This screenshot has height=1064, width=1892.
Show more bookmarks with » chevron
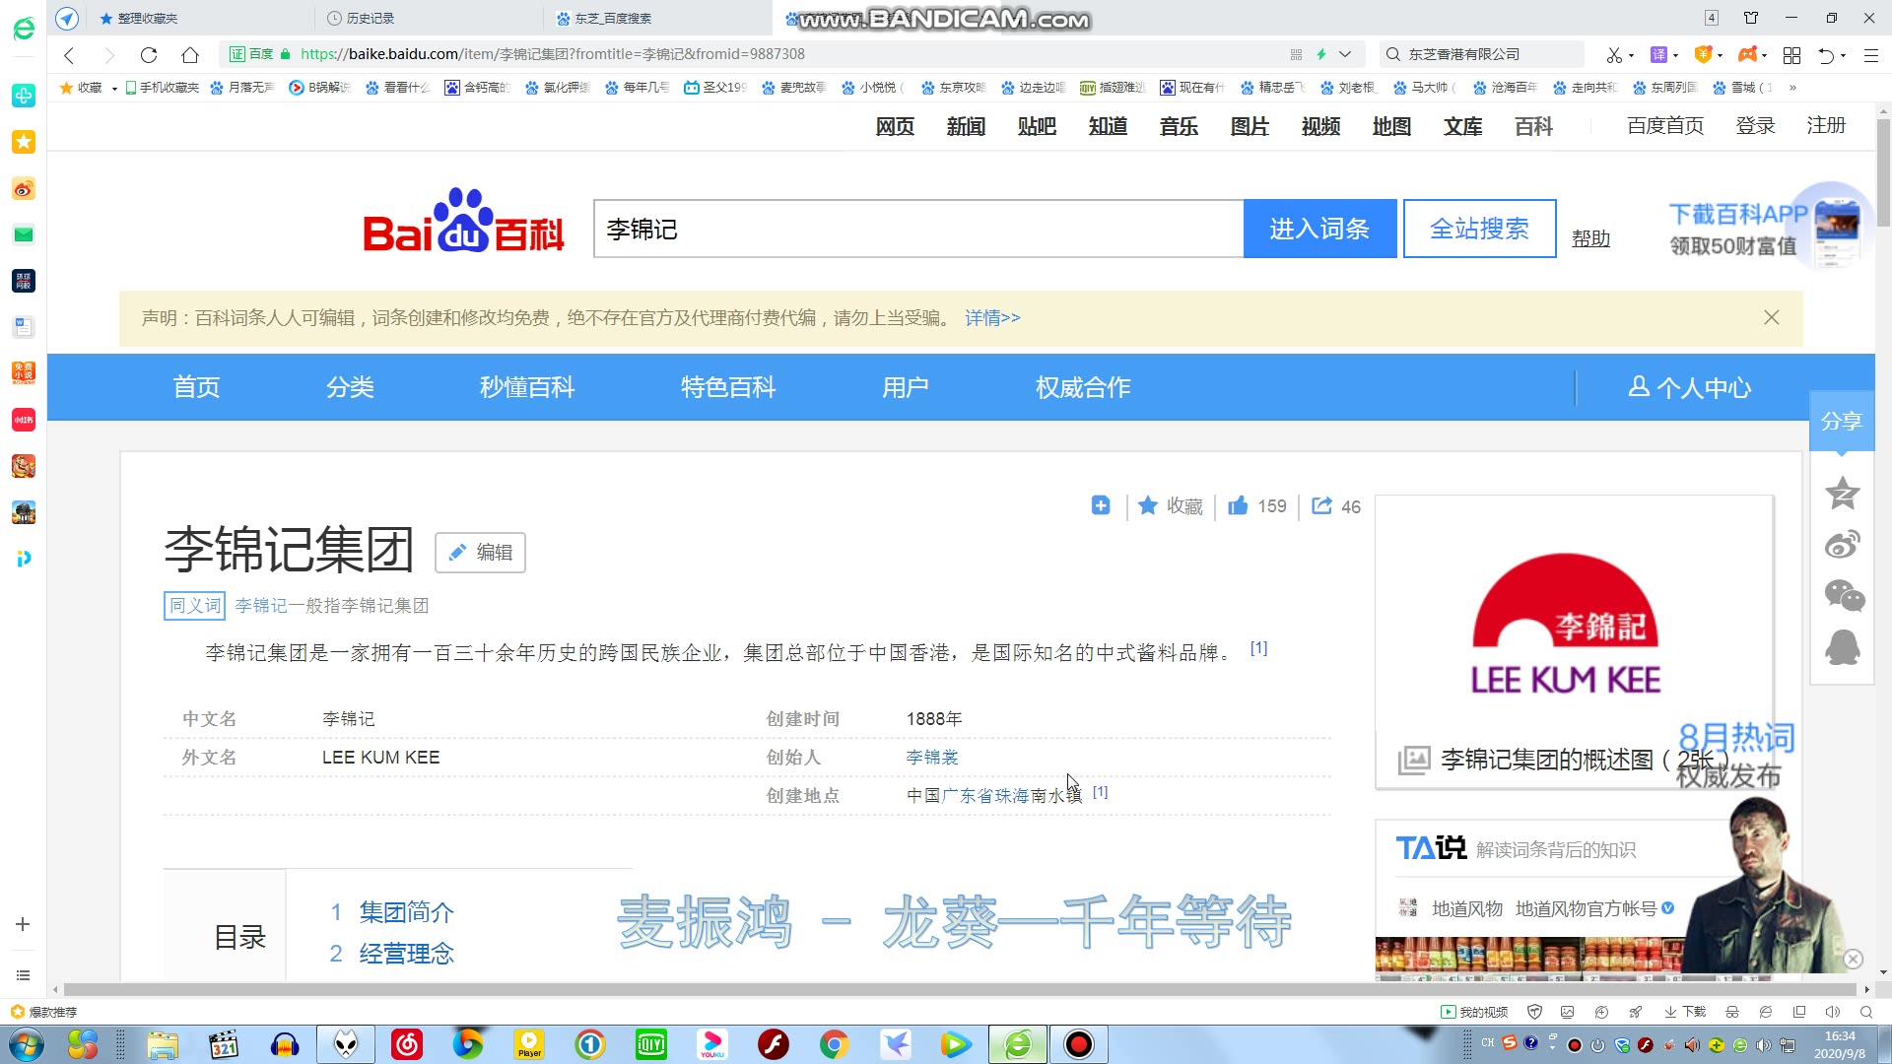(1792, 88)
